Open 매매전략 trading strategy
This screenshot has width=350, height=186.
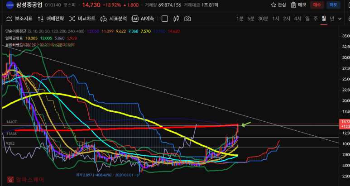50,19
